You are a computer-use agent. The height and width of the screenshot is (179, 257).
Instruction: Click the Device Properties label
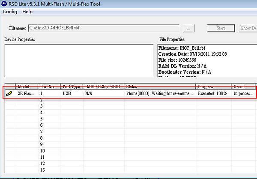(20, 39)
